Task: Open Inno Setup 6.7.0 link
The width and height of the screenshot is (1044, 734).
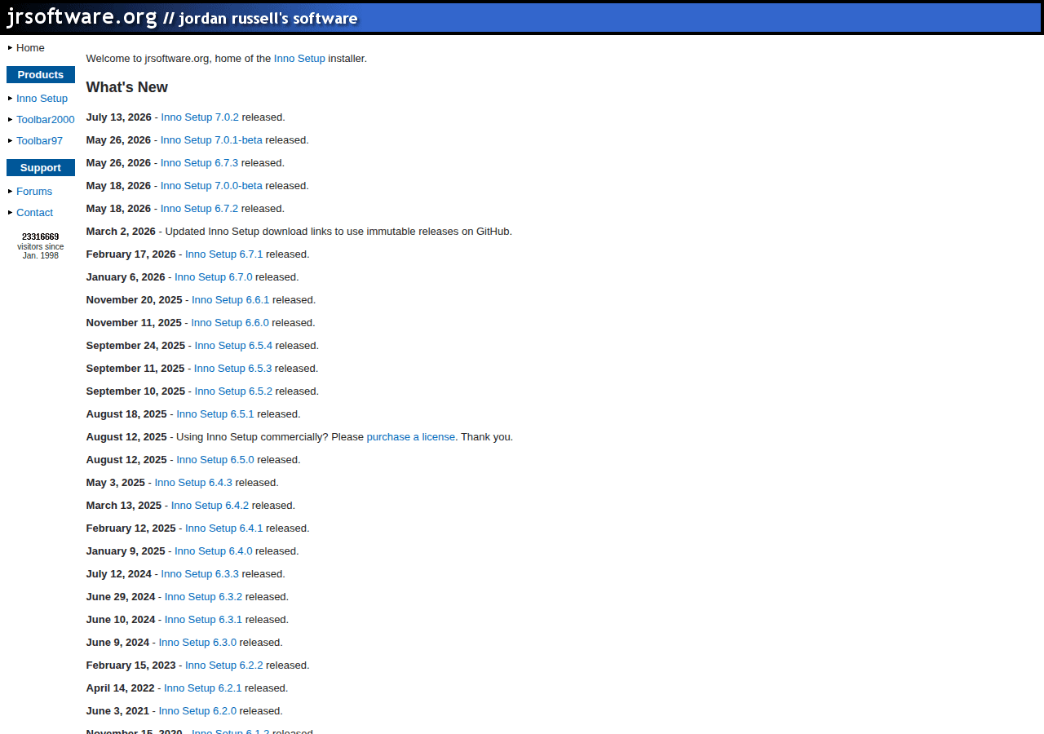Action: coord(214,277)
